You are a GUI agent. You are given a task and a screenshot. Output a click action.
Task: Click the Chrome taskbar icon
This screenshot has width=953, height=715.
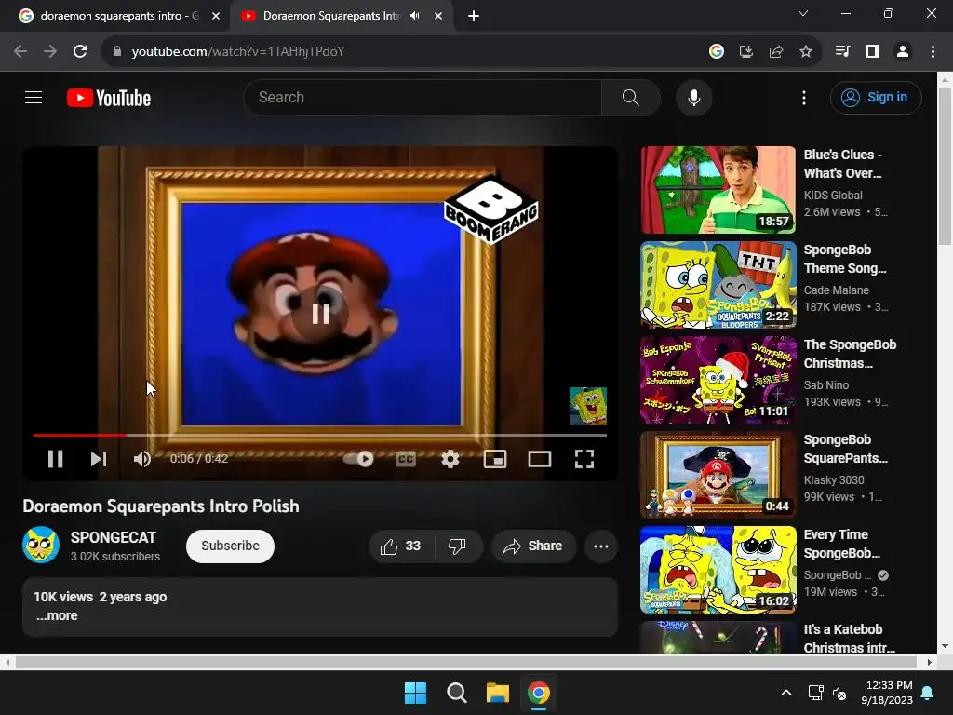539,693
